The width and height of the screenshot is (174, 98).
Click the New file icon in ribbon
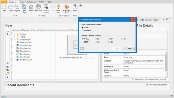[x=4, y=7]
